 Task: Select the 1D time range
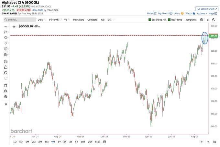click(15, 142)
